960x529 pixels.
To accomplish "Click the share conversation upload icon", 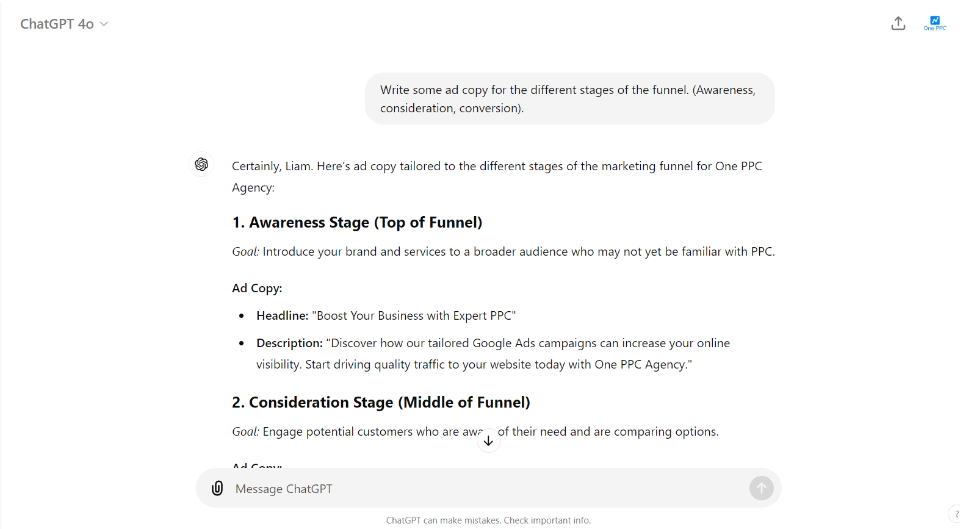I will click(x=898, y=23).
